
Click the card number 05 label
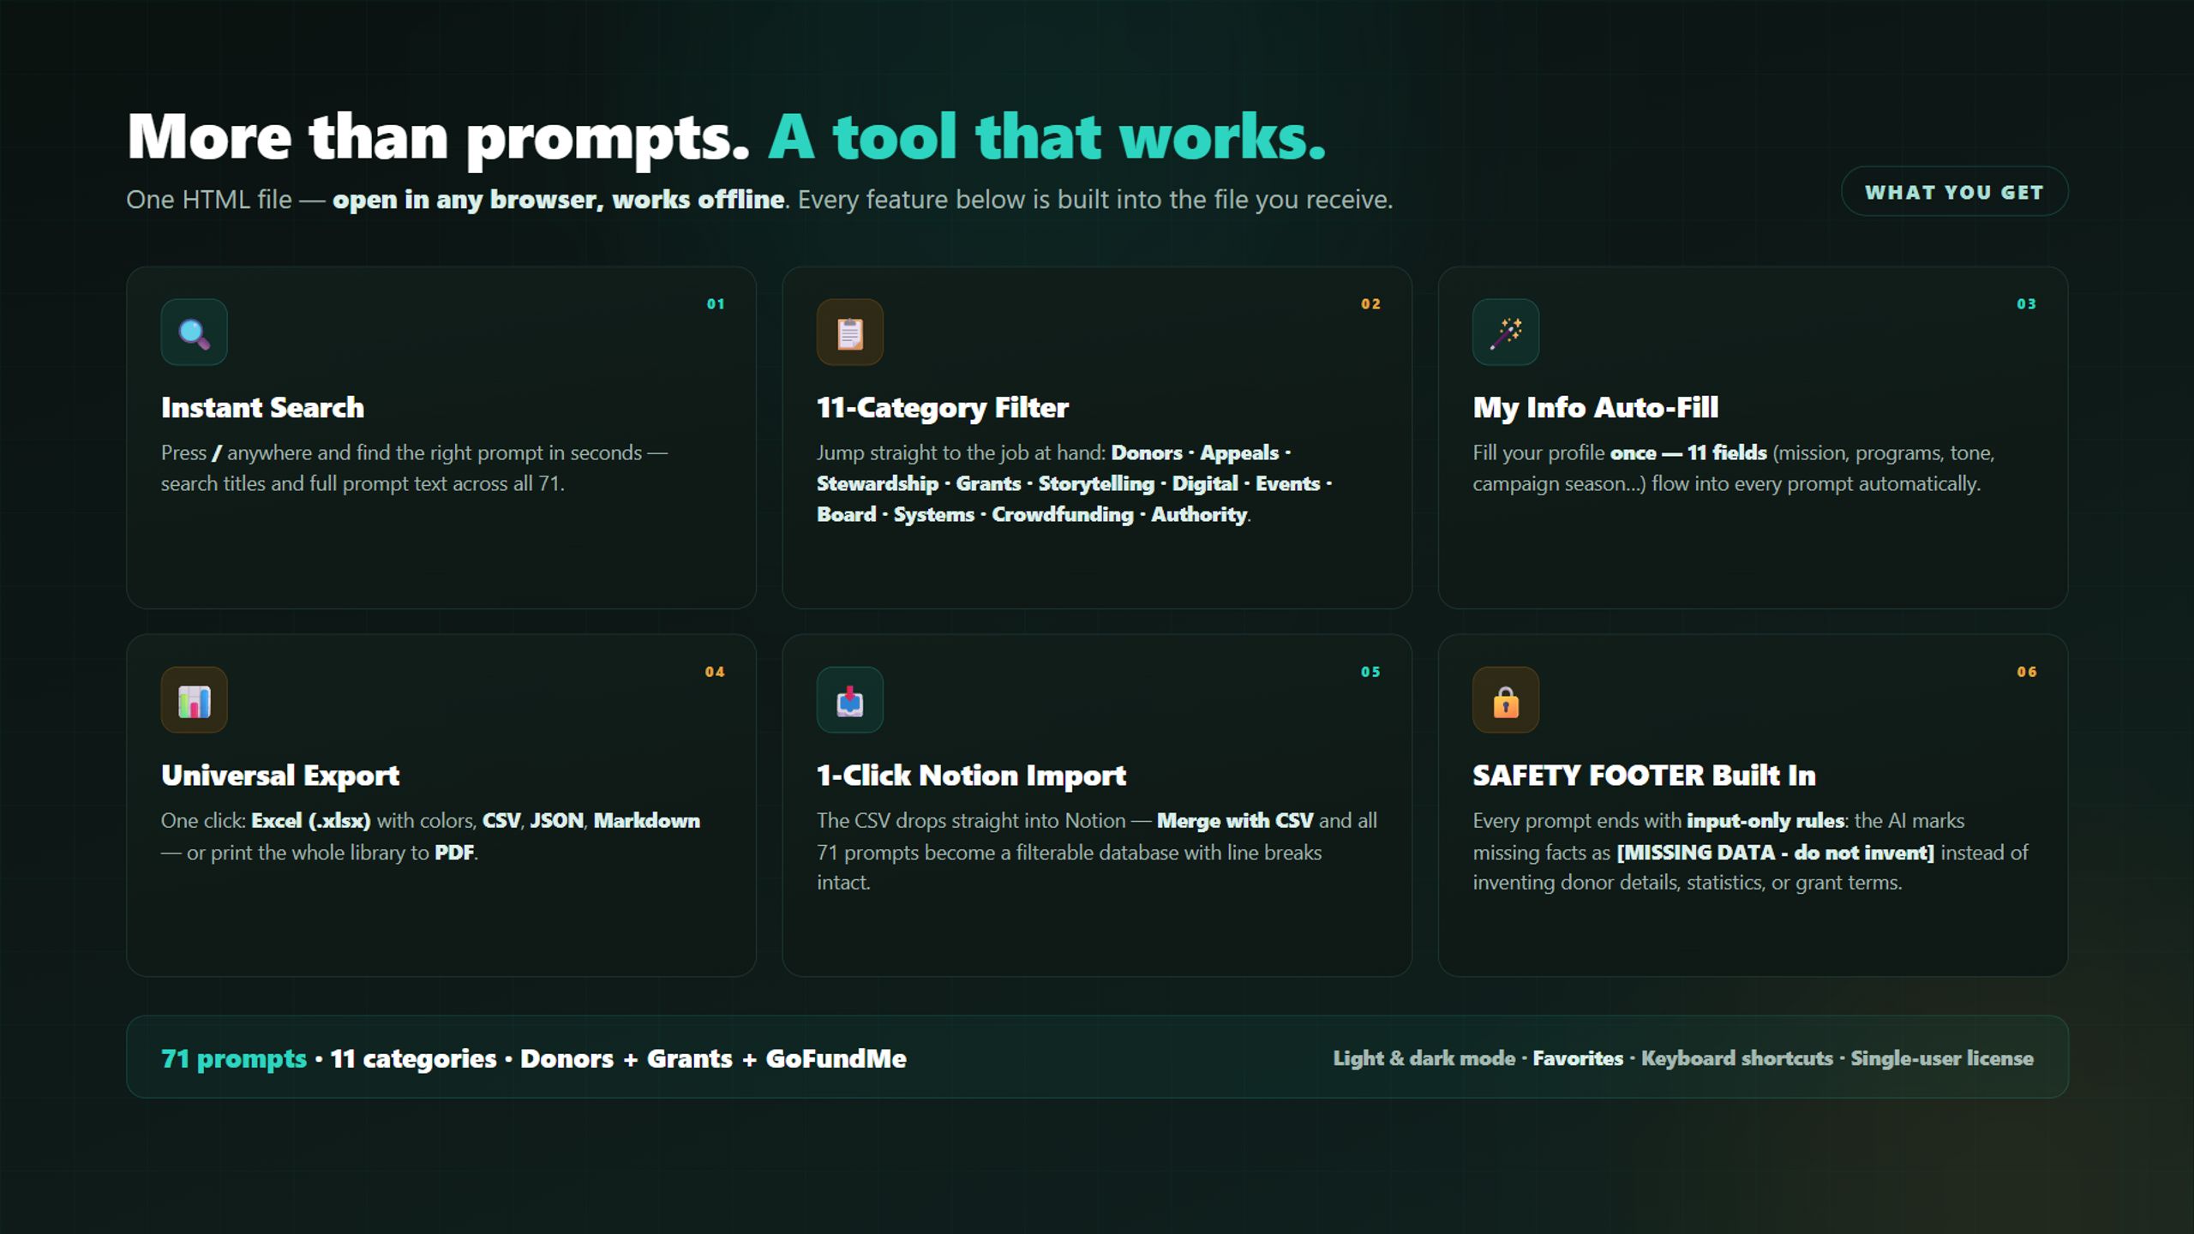click(1370, 672)
